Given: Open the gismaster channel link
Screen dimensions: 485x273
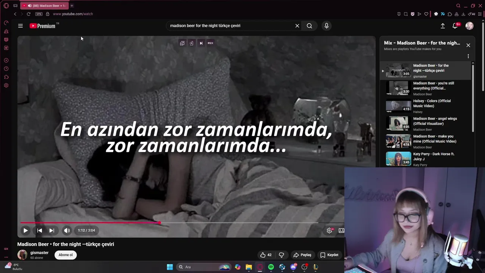Looking at the screenshot, I should pyautogui.click(x=39, y=253).
